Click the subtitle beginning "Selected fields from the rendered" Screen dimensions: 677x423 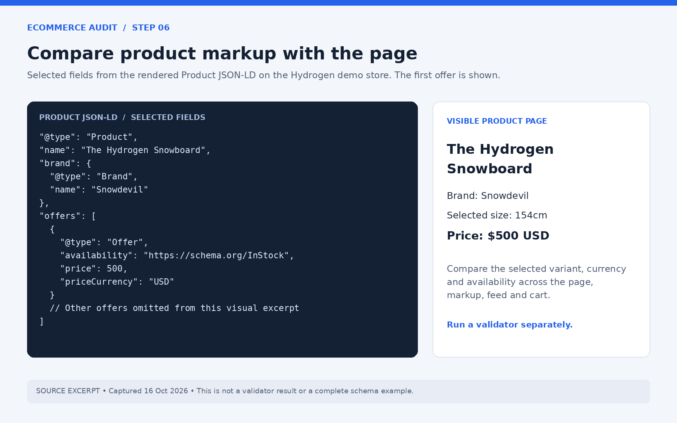point(264,75)
